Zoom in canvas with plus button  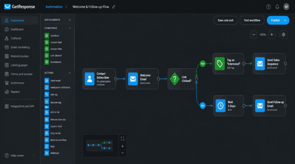(x=272, y=35)
